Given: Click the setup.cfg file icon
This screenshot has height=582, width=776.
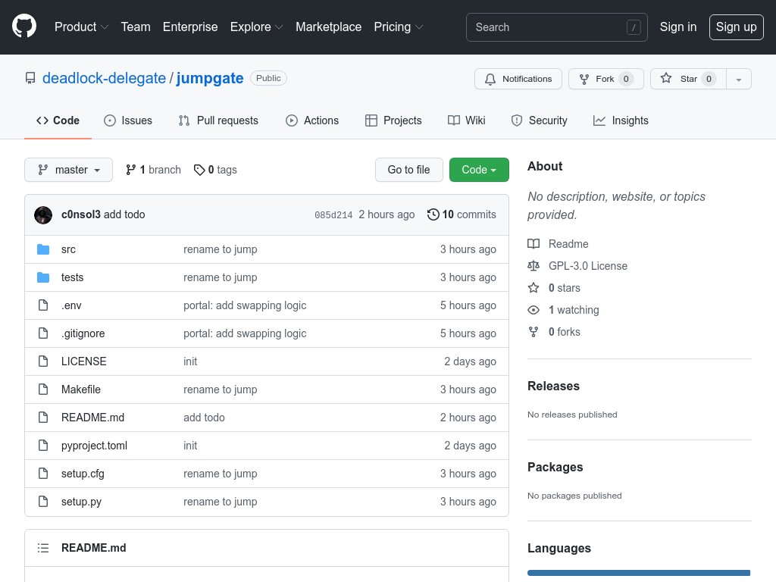Looking at the screenshot, I should click(43, 474).
